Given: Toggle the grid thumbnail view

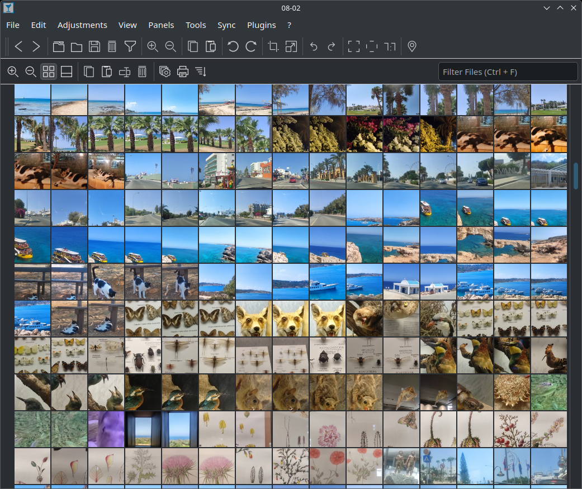Looking at the screenshot, I should 49,72.
